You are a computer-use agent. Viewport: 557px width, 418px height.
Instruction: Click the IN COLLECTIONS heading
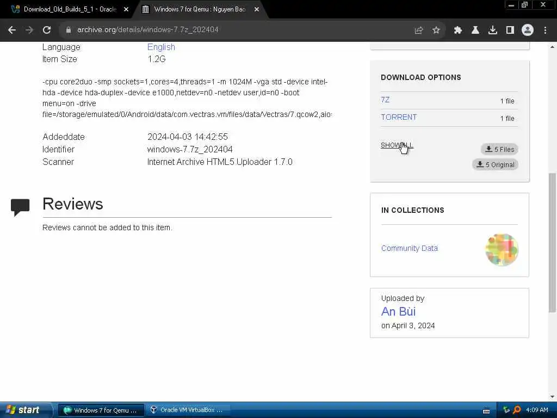point(412,210)
